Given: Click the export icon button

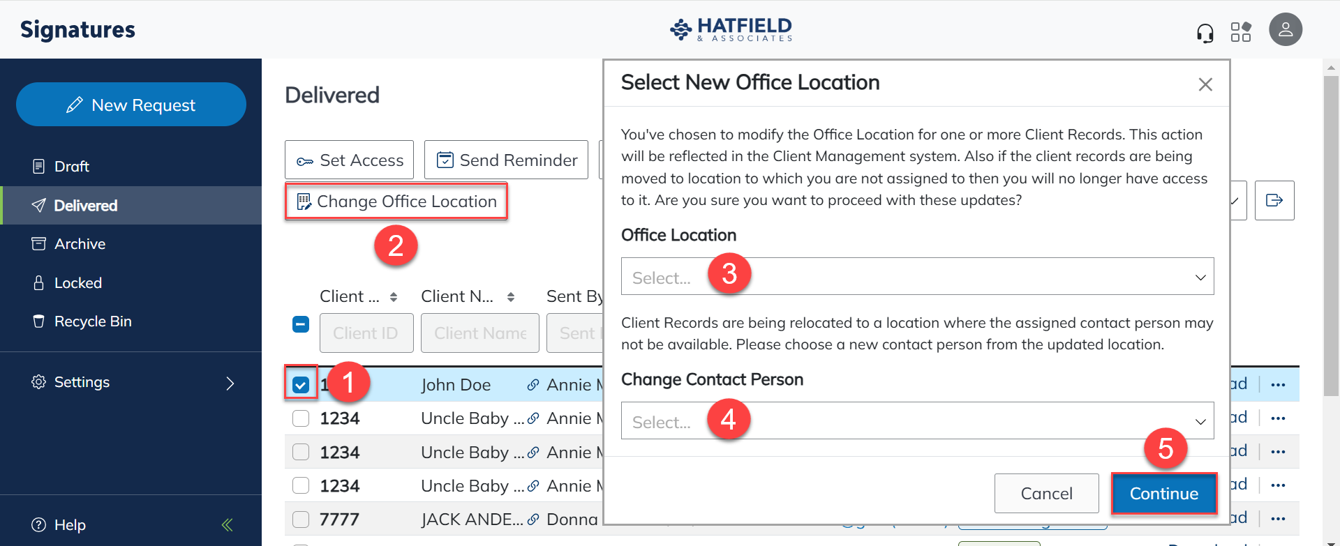Looking at the screenshot, I should (1274, 201).
